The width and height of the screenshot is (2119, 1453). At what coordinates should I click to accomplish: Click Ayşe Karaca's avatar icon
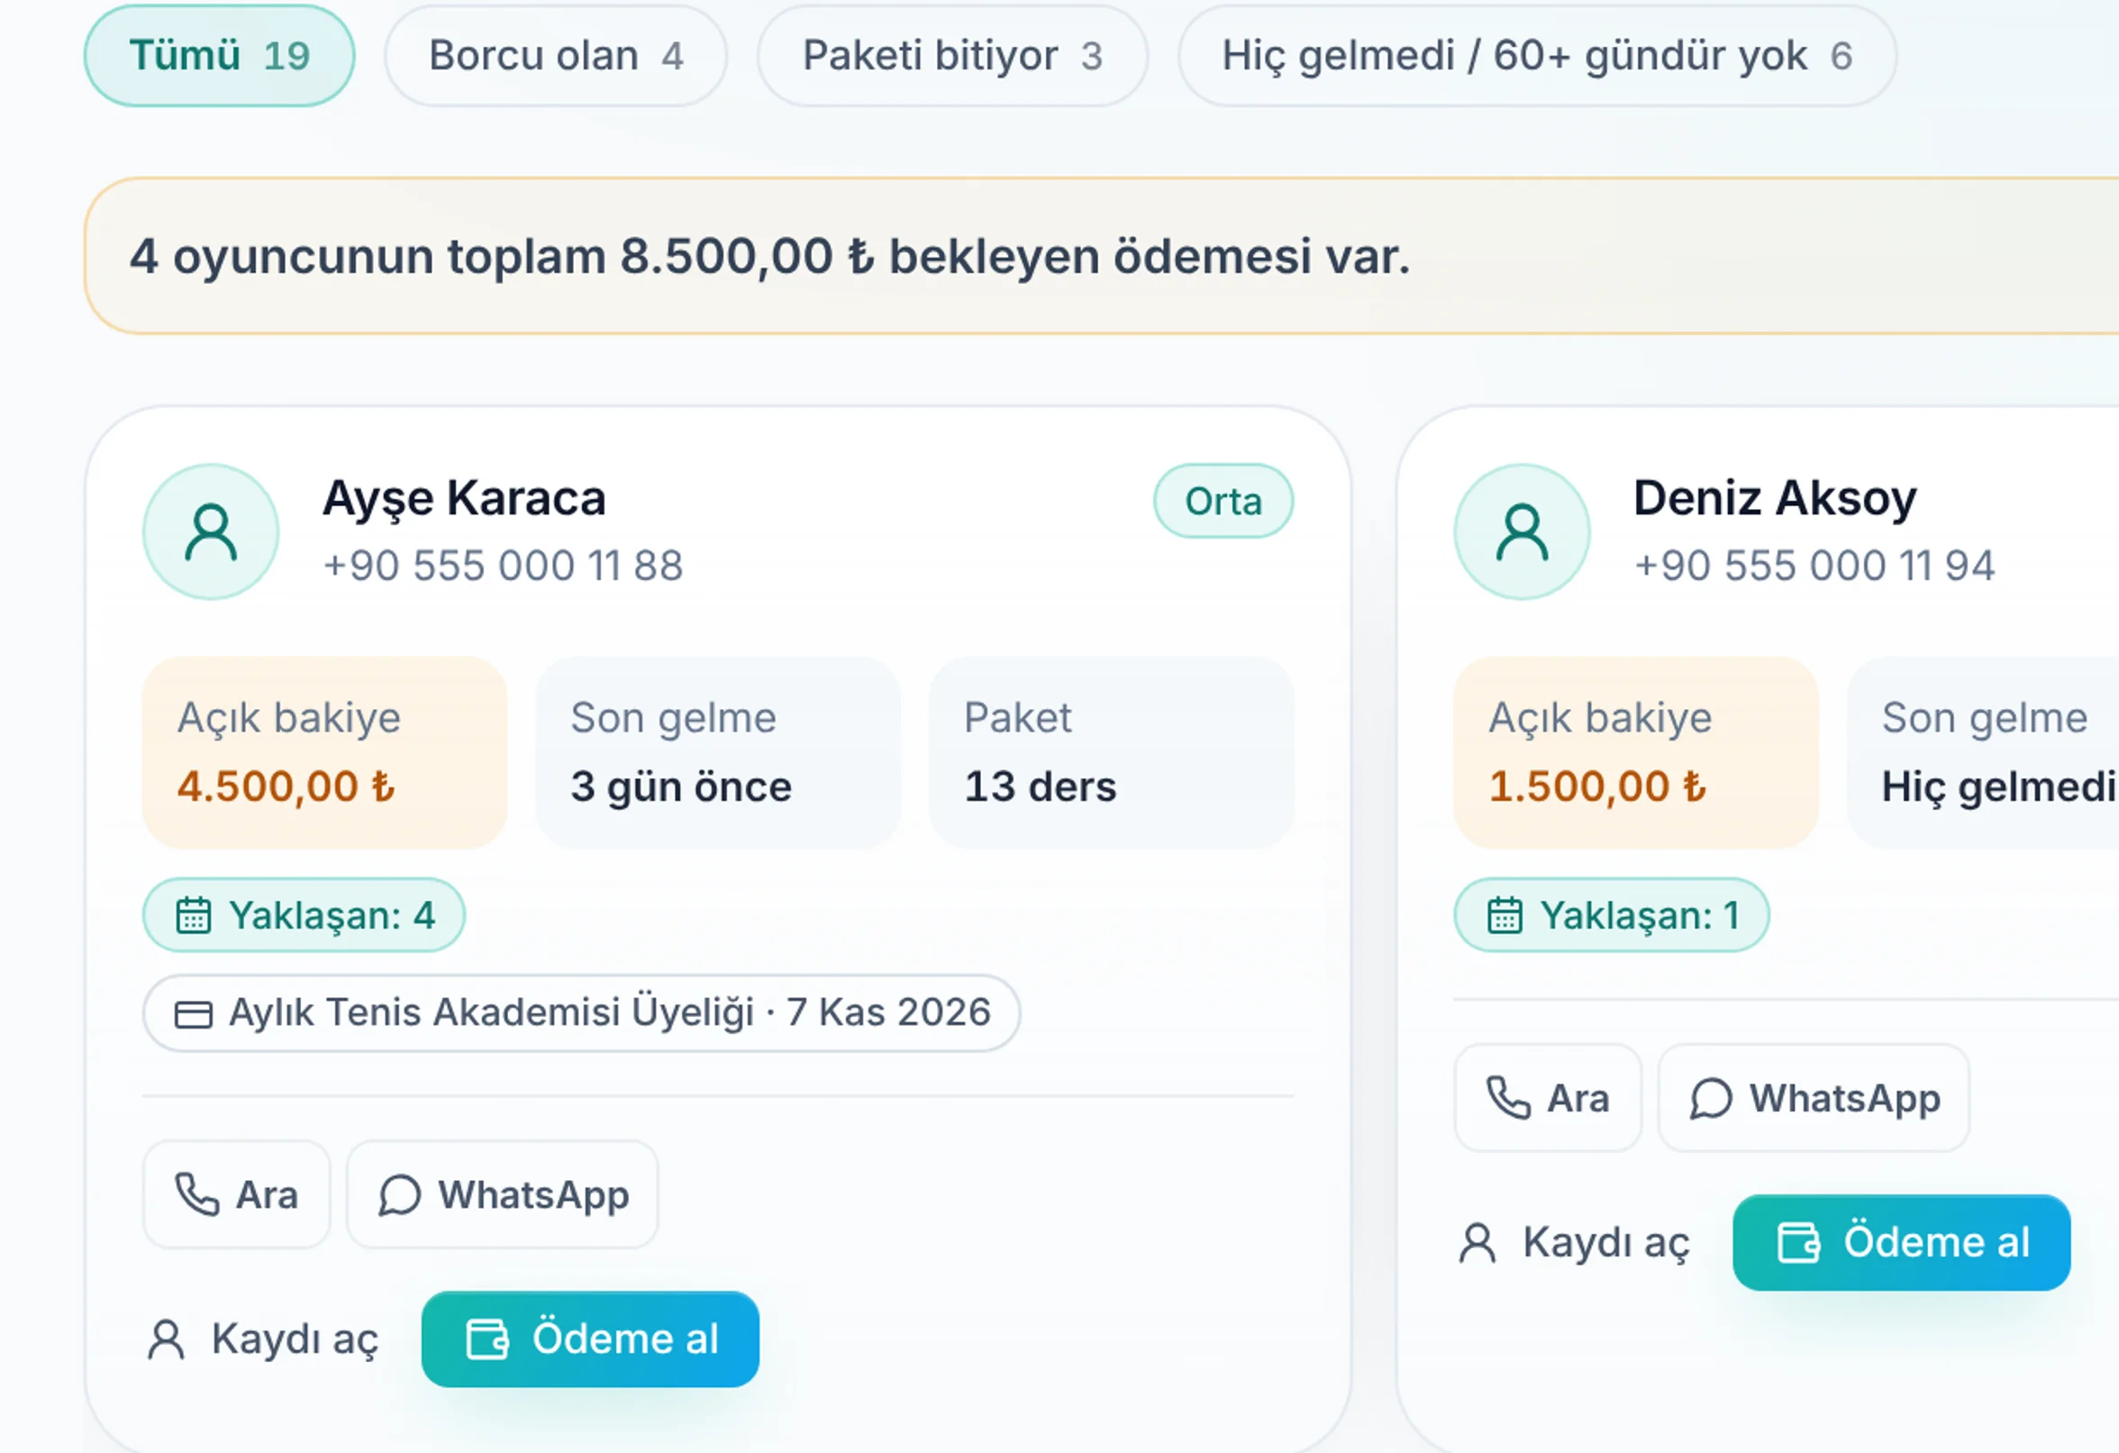(x=211, y=532)
